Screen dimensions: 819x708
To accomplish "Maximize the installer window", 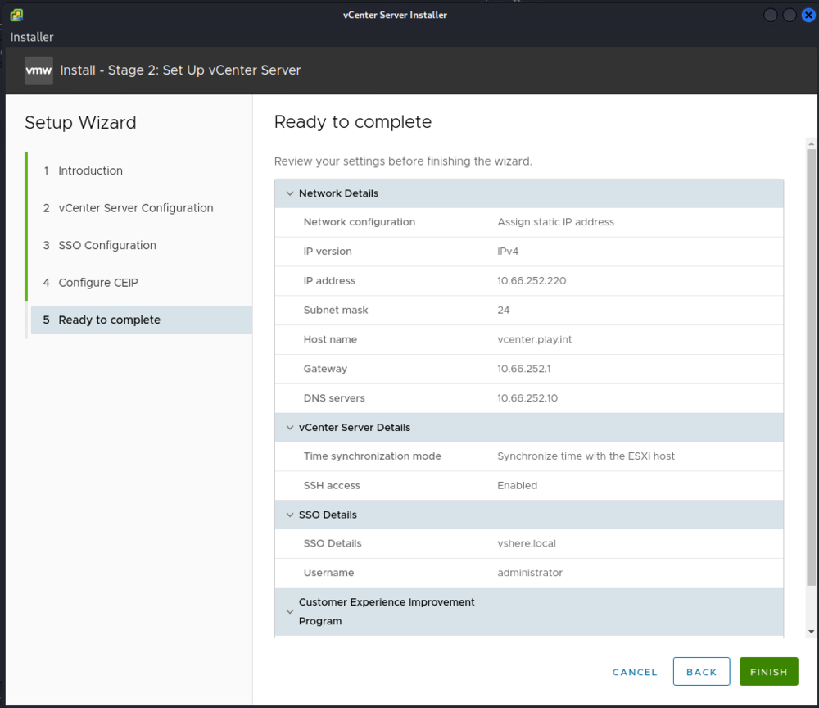I will 790,15.
